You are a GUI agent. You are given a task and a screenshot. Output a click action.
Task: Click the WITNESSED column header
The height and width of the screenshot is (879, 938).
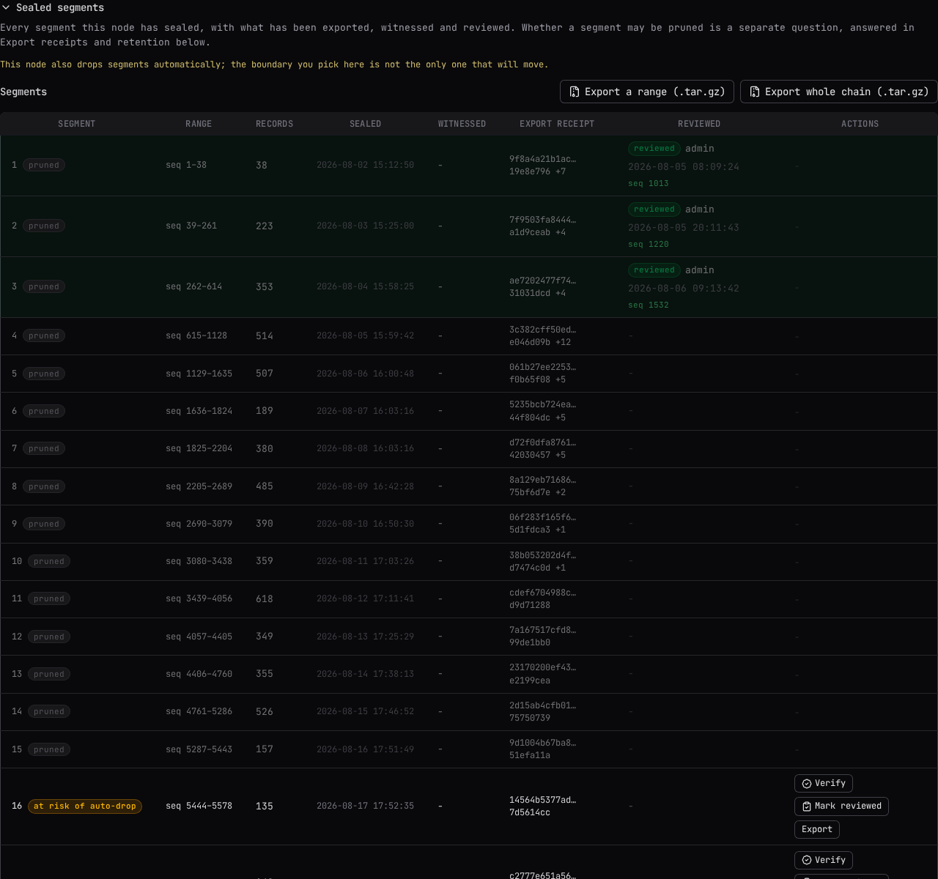click(462, 124)
